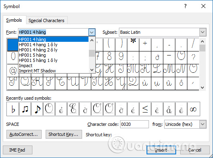Image resolution: width=213 pixels, height=158 pixels.
Task: Pick the question mark character cell
Action: point(193,57)
